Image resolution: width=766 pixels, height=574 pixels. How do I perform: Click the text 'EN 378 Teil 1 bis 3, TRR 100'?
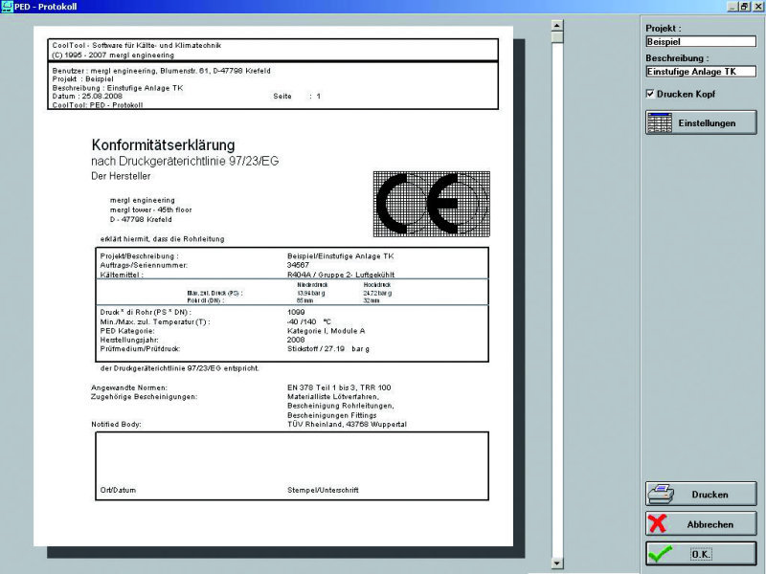[339, 387]
